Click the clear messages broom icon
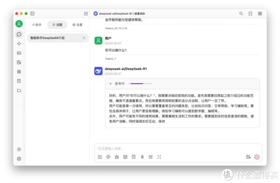 pyautogui.click(x=117, y=157)
